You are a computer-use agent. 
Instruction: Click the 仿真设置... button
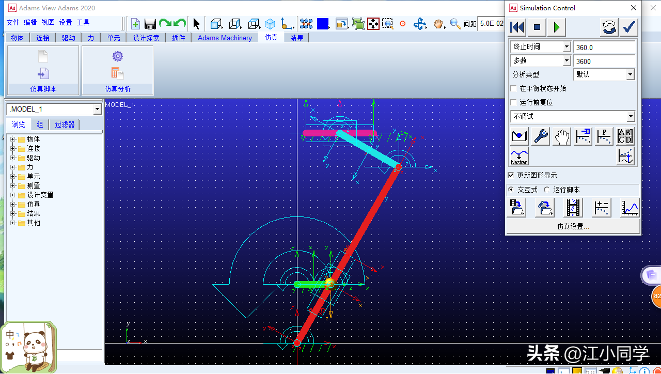click(x=573, y=226)
